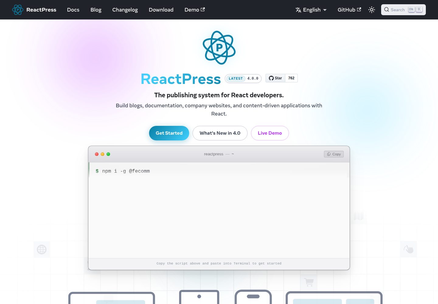Click the external-link icon next to Demo
The width and height of the screenshot is (438, 304).
[203, 9]
